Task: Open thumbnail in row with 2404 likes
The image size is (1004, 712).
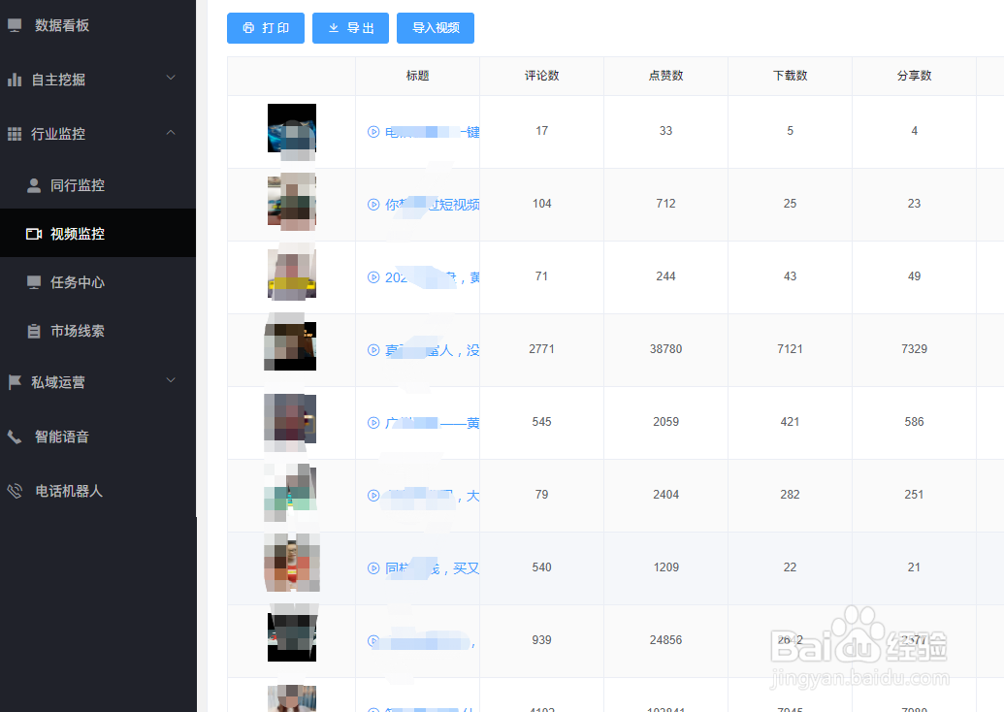Action: click(290, 492)
